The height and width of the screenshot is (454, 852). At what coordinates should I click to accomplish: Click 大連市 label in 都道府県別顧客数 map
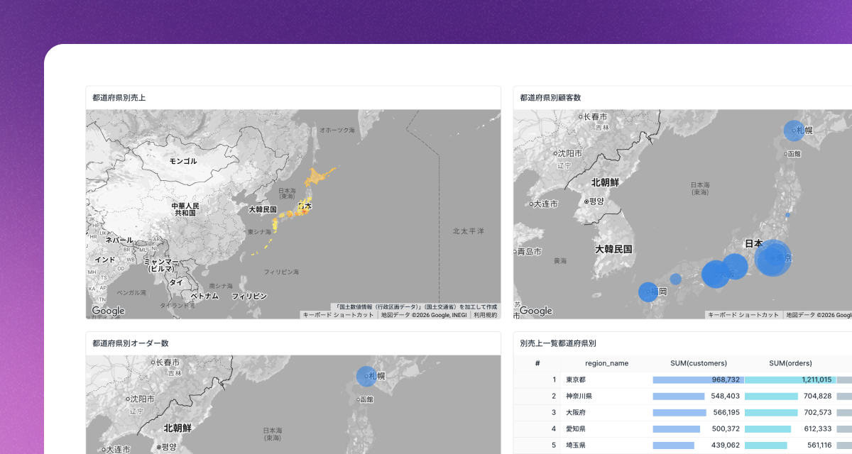click(544, 204)
